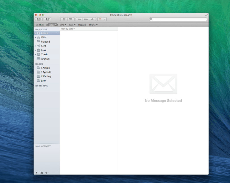Open the flag color dropdown arrow
The height and width of the screenshot is (183, 230).
coord(105,19)
